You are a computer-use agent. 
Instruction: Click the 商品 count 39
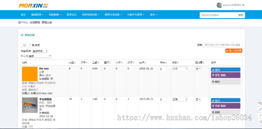[x=70, y=99]
